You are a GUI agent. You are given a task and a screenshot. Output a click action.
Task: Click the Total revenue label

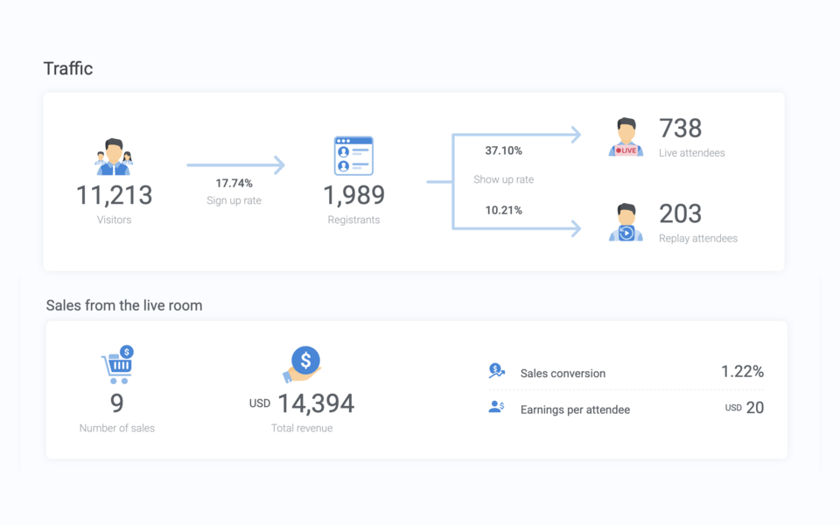pos(302,428)
